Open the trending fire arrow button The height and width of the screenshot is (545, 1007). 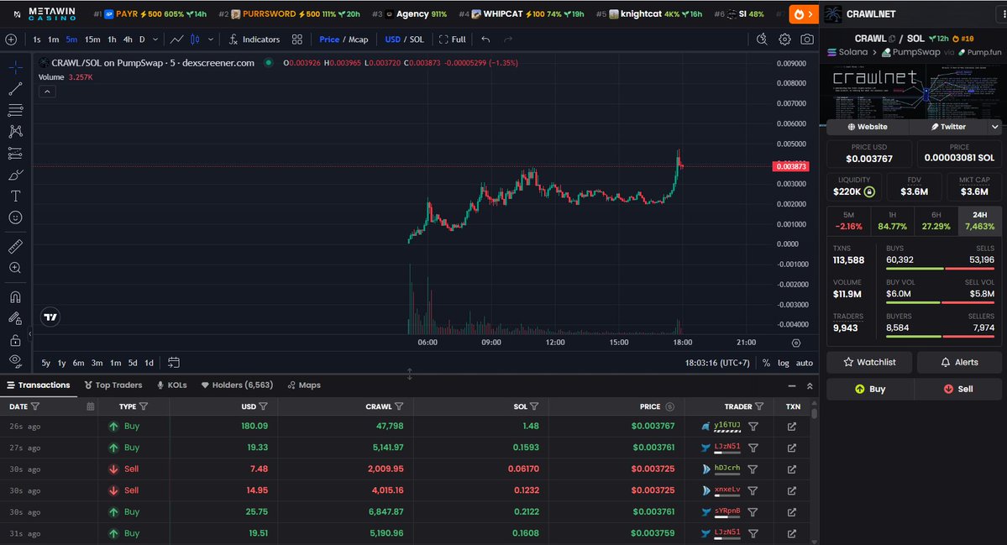[803, 13]
